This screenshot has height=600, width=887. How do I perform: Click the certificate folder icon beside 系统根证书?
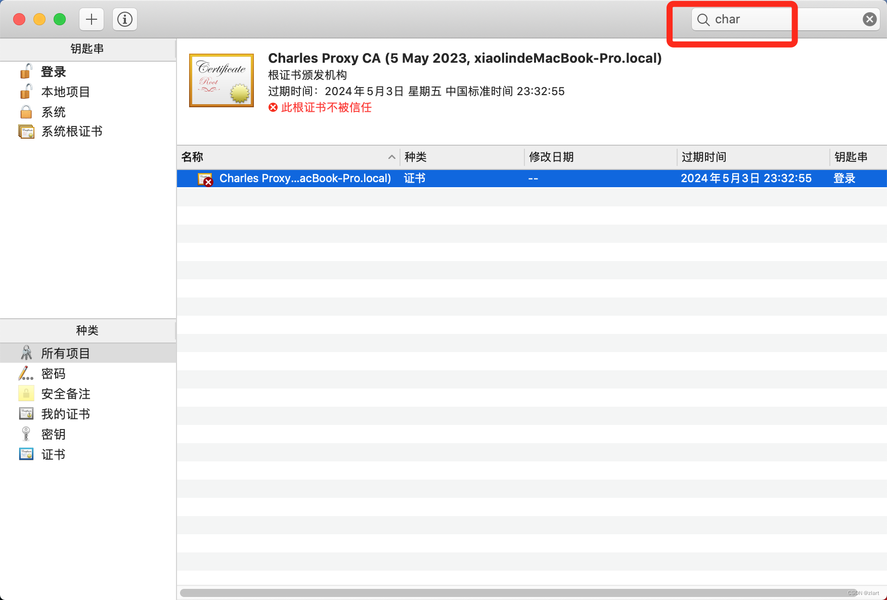pyautogui.click(x=26, y=132)
